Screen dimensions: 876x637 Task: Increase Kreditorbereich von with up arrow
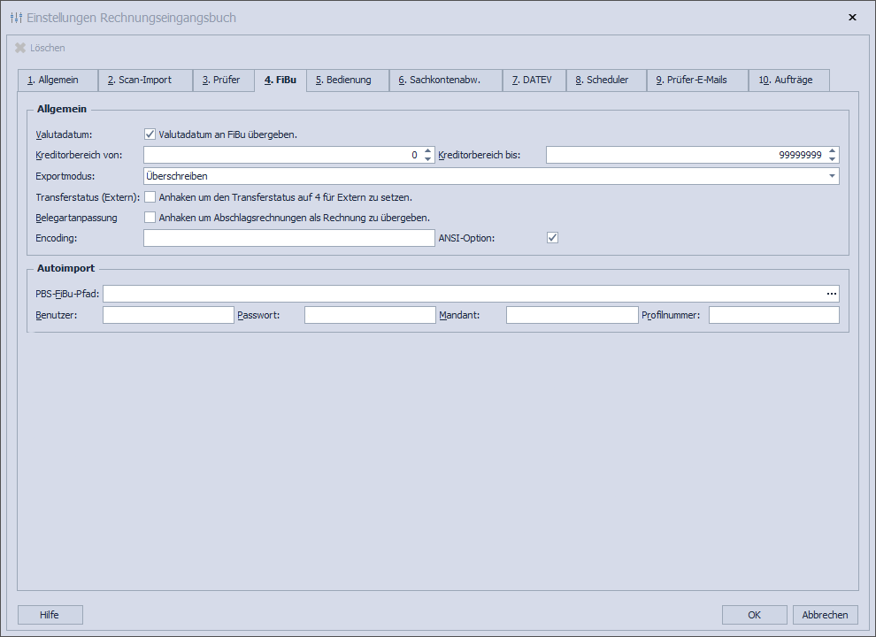(x=428, y=150)
